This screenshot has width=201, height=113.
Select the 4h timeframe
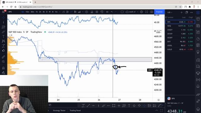coord(44,12)
